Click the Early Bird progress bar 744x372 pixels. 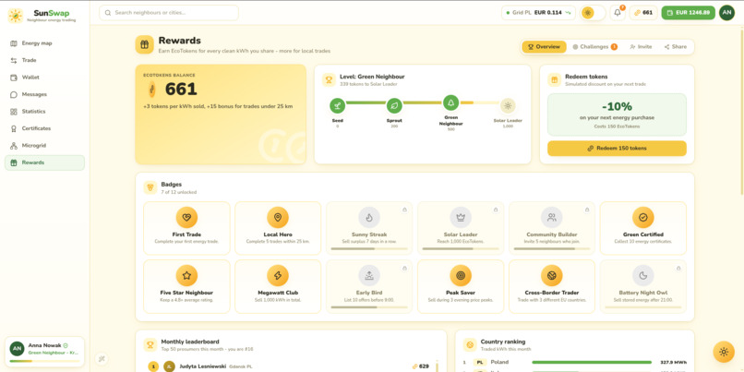point(369,307)
